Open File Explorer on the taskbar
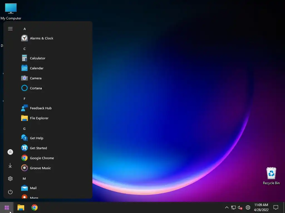The image size is (285, 213). click(x=21, y=207)
